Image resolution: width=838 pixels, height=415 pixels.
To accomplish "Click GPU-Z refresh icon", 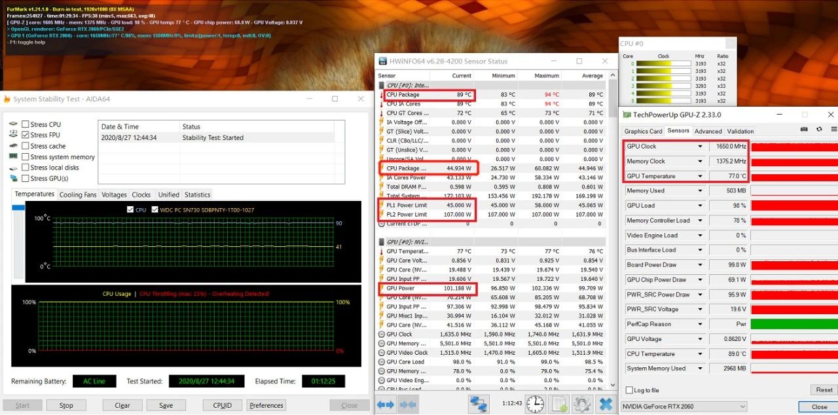I will pos(819,130).
